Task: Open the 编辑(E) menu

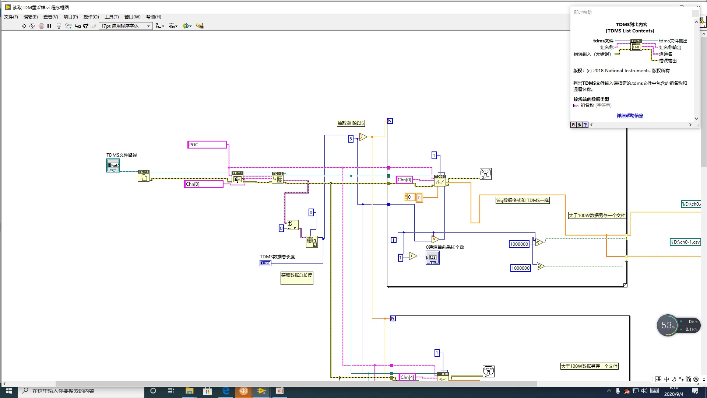Action: click(x=31, y=17)
